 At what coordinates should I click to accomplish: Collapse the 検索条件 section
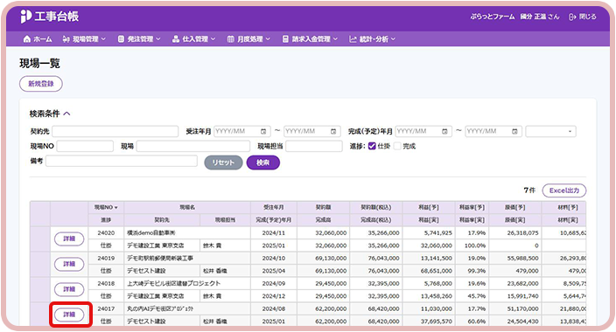click(66, 114)
